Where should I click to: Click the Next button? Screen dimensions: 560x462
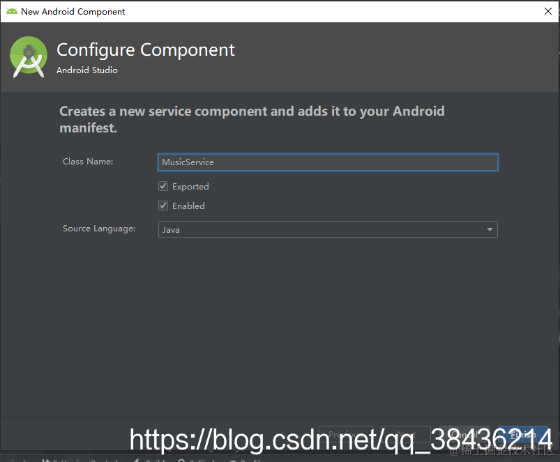pyautogui.click(x=406, y=434)
